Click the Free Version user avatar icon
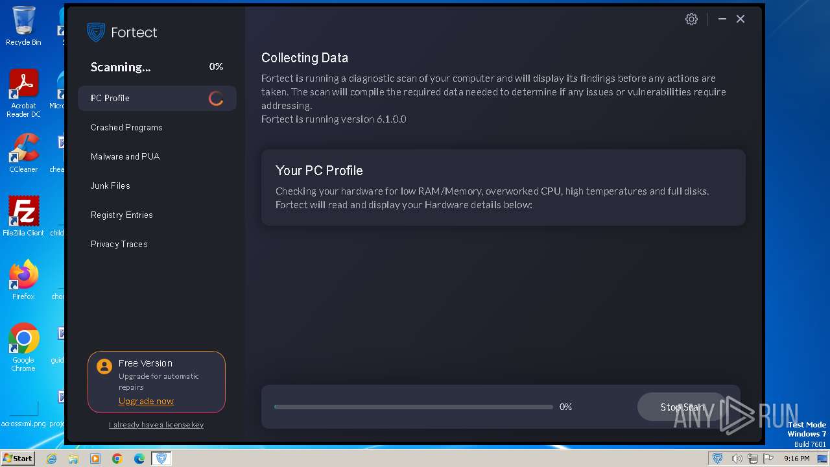This screenshot has width=830, height=467. tap(104, 366)
